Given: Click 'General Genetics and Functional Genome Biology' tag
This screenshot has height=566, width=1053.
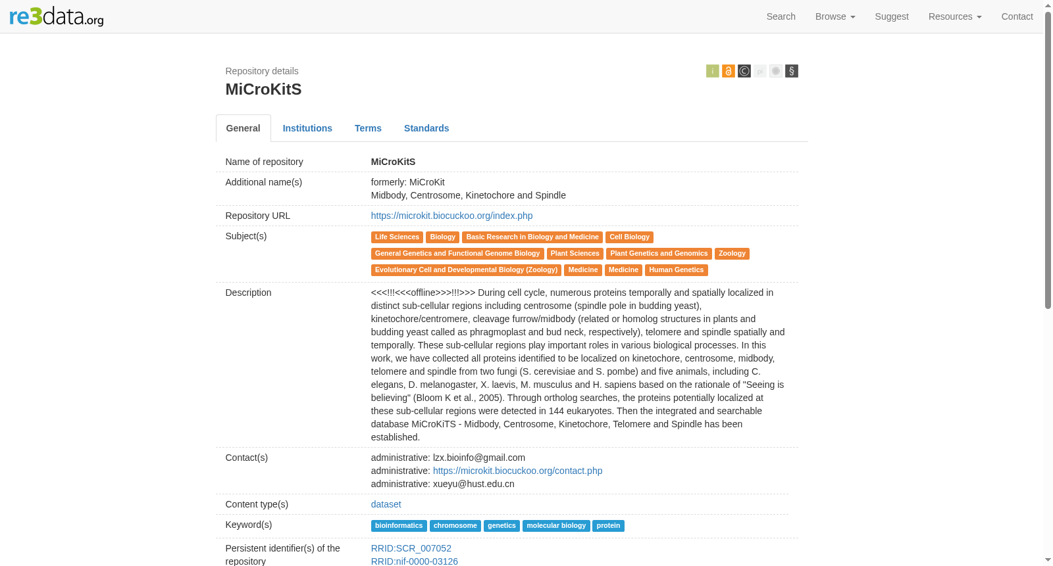Looking at the screenshot, I should (457, 254).
